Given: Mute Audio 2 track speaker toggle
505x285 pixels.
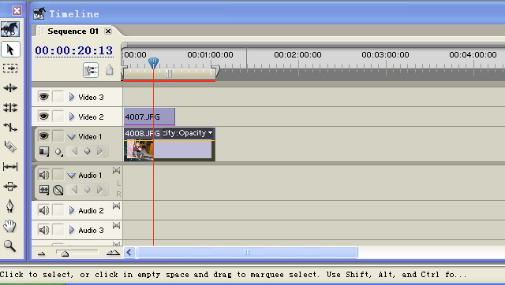Looking at the screenshot, I should [43, 211].
